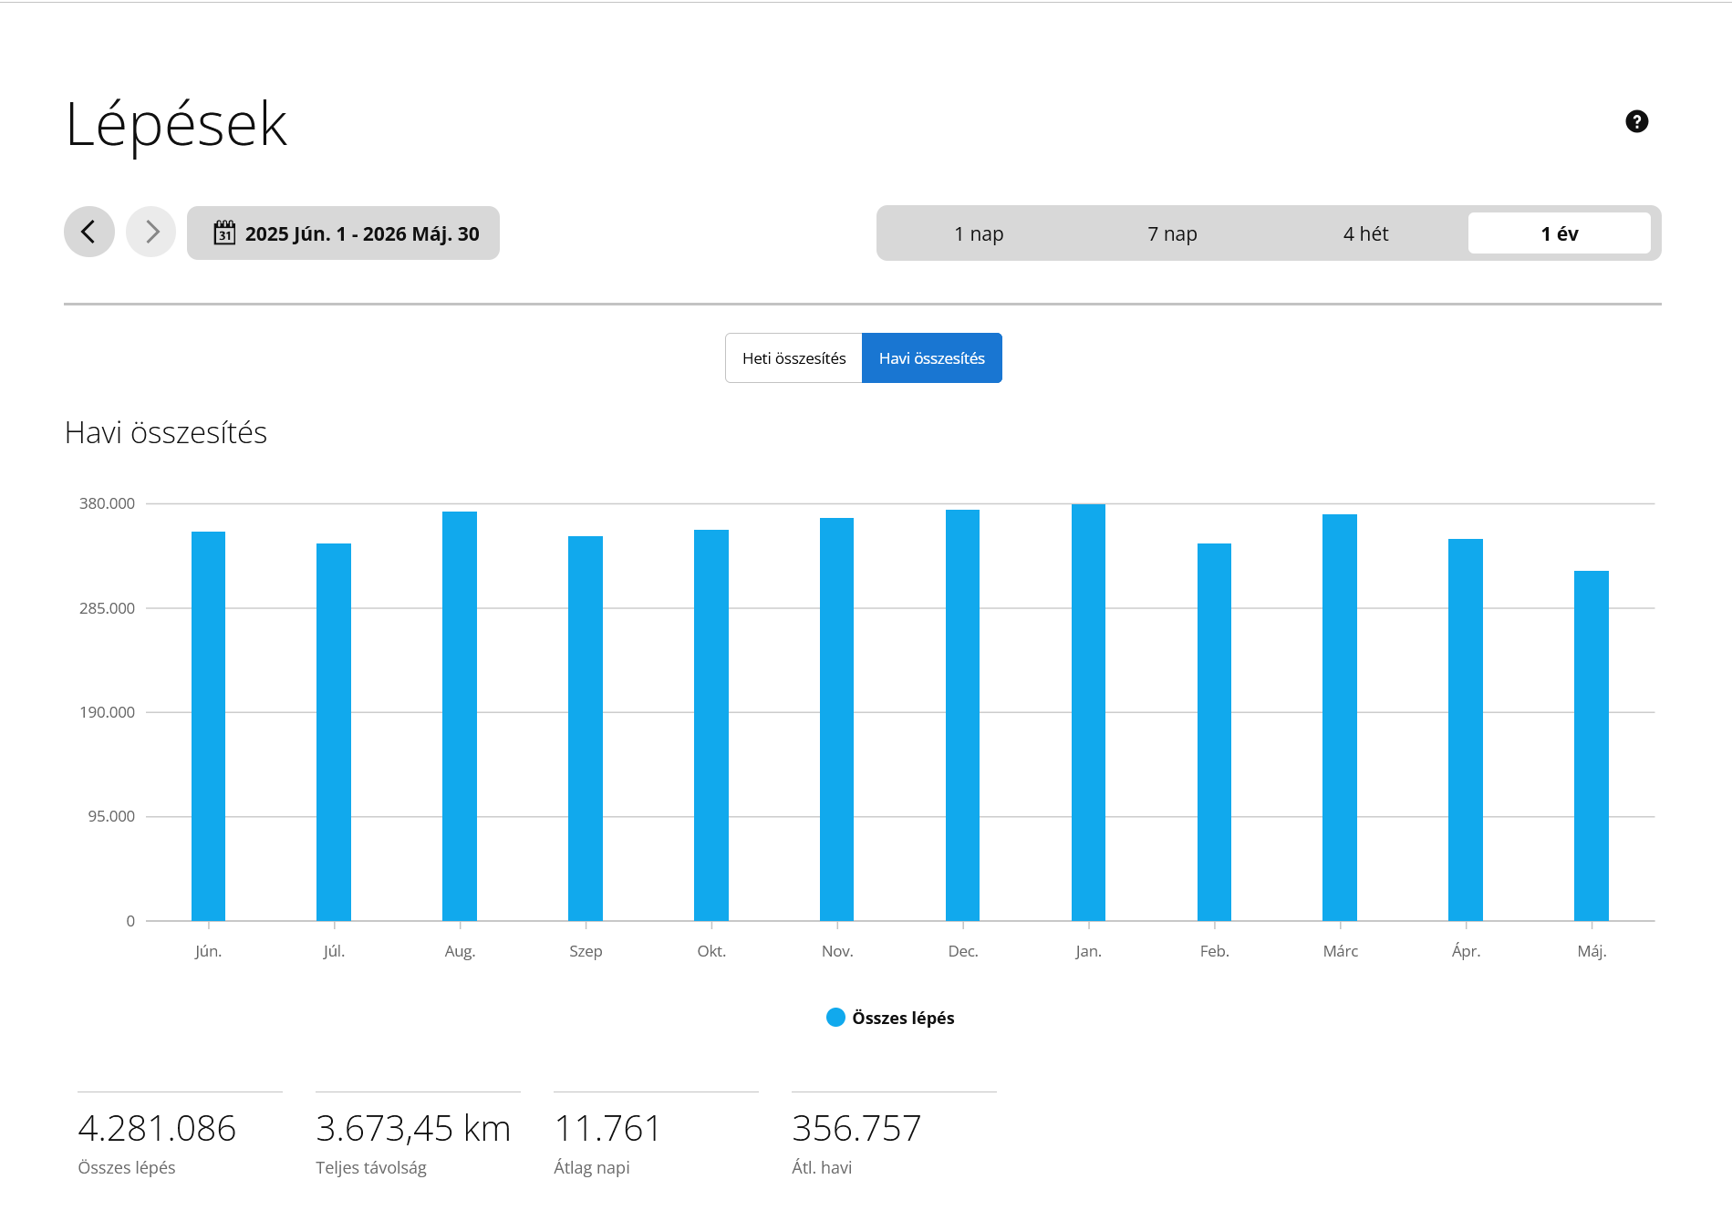Switch to the 1 nap view
This screenshot has height=1221, width=1732.
tap(979, 233)
